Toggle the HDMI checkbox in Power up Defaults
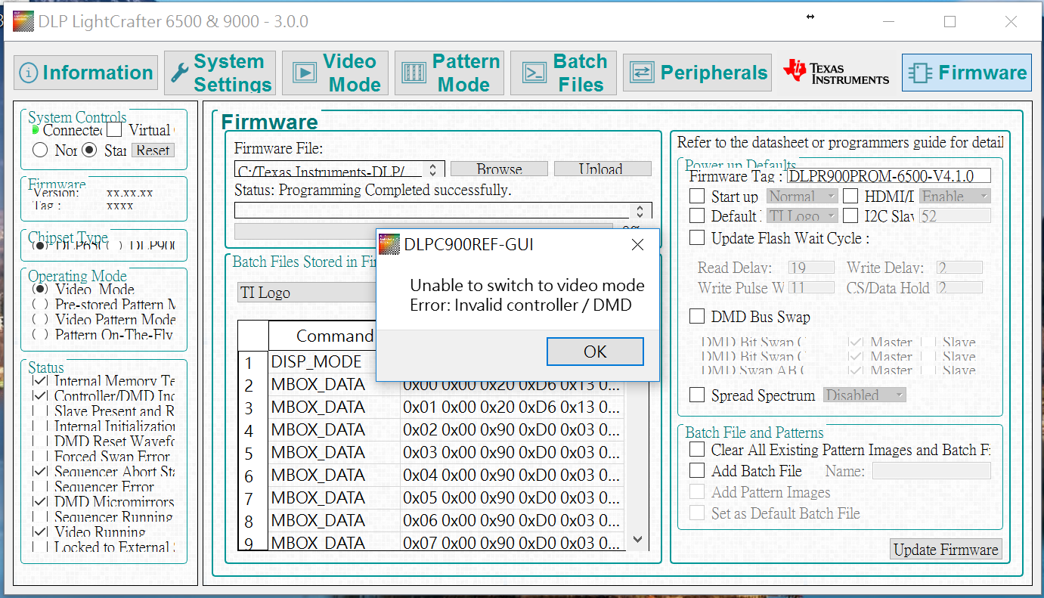 pos(850,197)
